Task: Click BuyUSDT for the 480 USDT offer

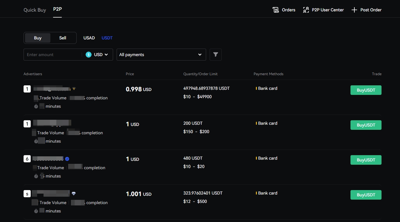Action: tap(366, 160)
